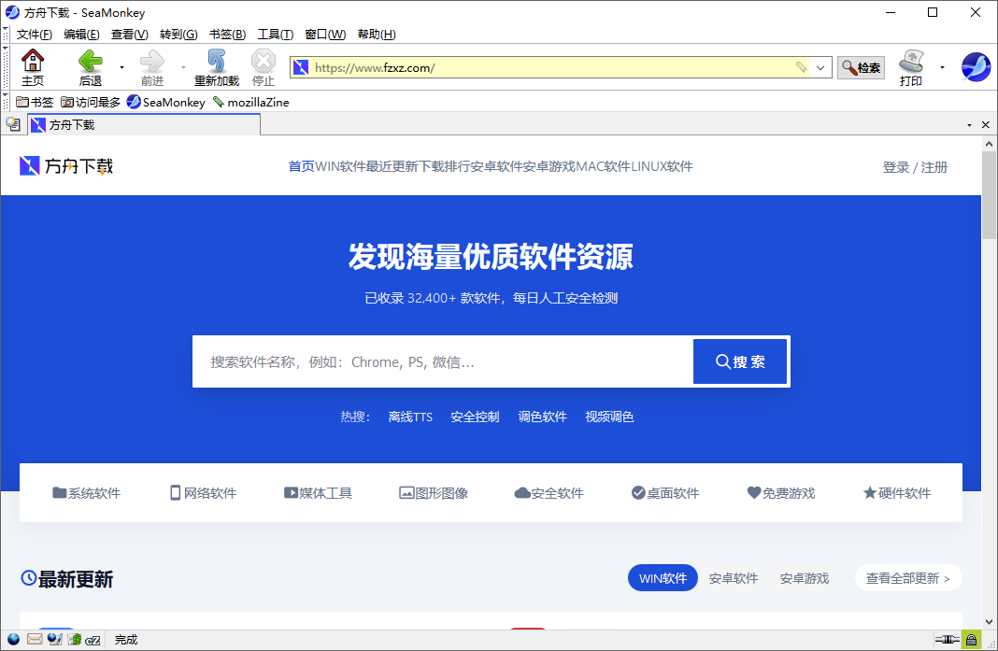Click the vertical scrollbar up arrow
The width and height of the screenshot is (998, 651).
click(x=989, y=144)
